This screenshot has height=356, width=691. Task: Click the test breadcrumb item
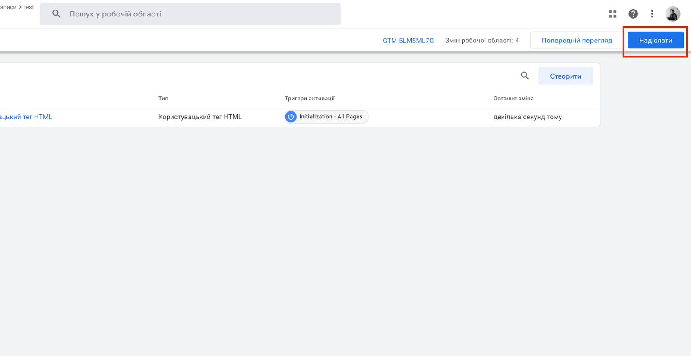click(x=29, y=7)
